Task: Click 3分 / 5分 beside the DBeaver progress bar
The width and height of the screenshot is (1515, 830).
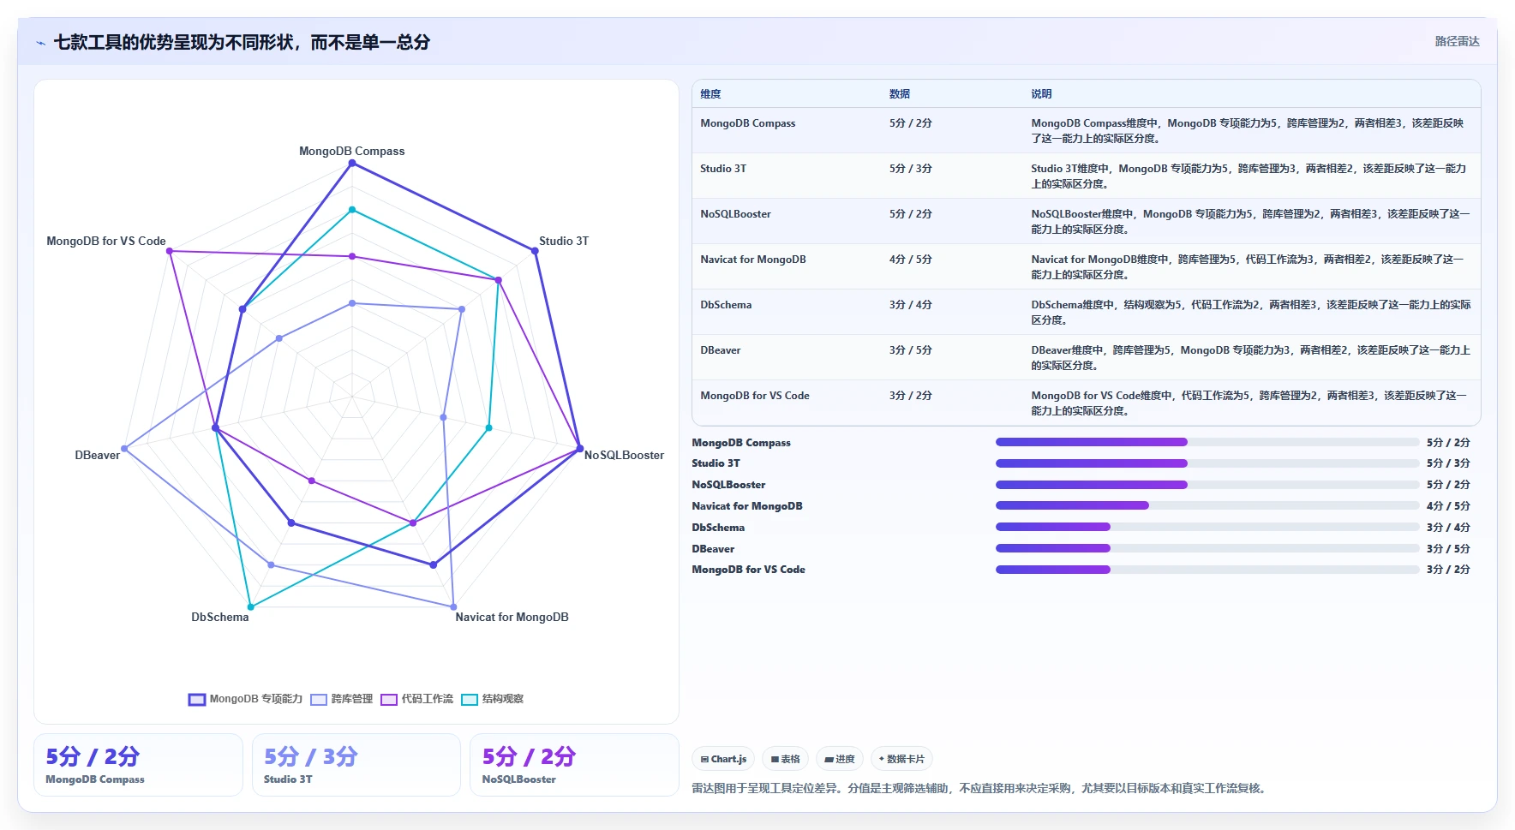Action: (1448, 549)
